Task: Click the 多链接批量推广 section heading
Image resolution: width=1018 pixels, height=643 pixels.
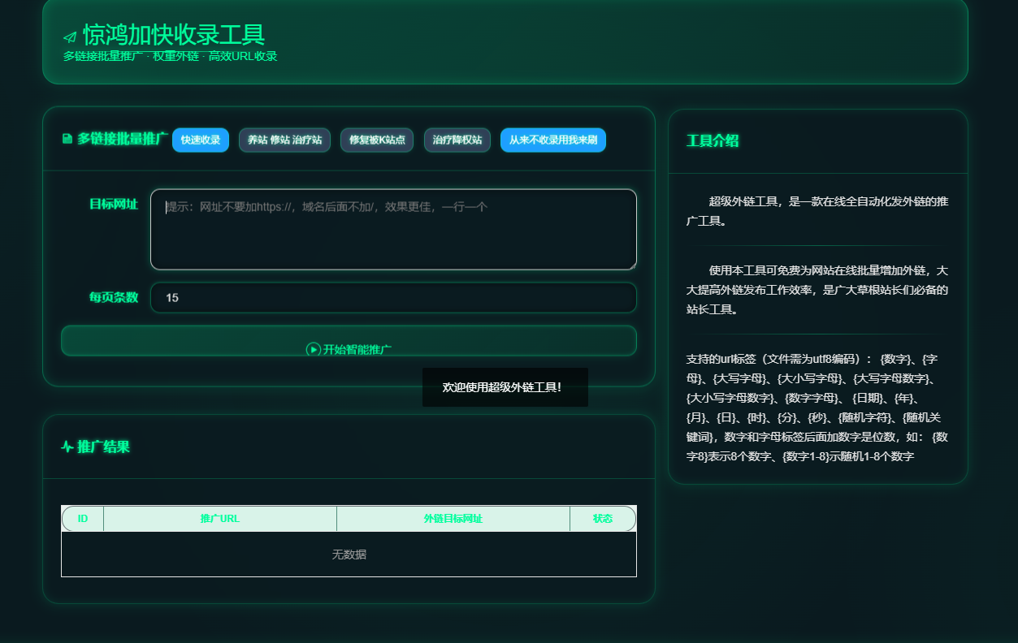Action: click(123, 139)
